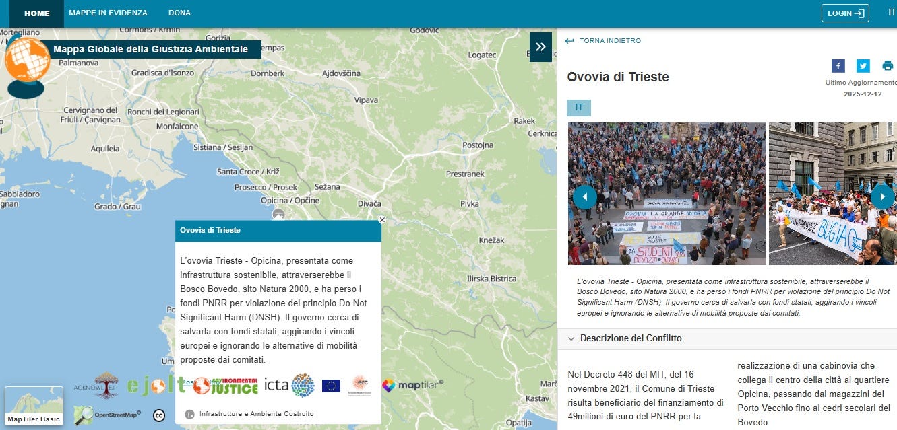Close the Ovovia di Trieste popup
Screen dimensions: 897x430
[382, 220]
